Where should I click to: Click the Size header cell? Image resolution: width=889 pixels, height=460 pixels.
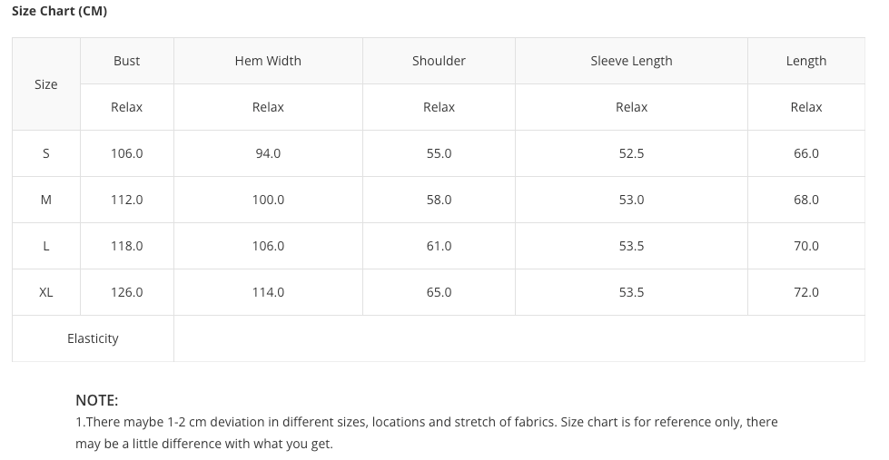(x=46, y=84)
